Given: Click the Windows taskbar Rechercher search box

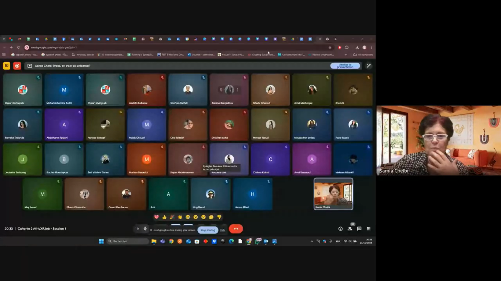Looking at the screenshot, I should click(x=128, y=241).
